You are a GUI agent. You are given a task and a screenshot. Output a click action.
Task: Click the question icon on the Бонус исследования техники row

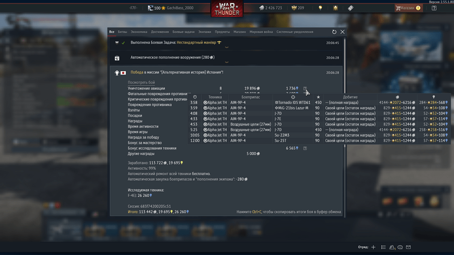(305, 148)
